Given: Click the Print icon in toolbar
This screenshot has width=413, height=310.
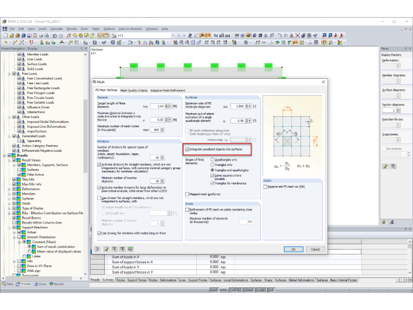Looking at the screenshot, I should [41, 35].
